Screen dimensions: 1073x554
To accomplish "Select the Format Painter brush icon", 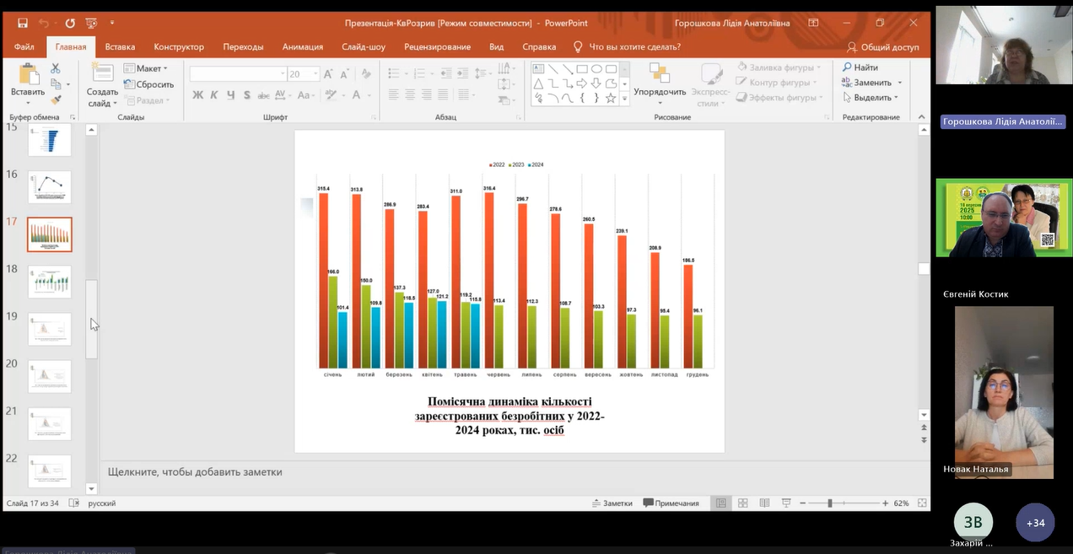I will 56,100.
